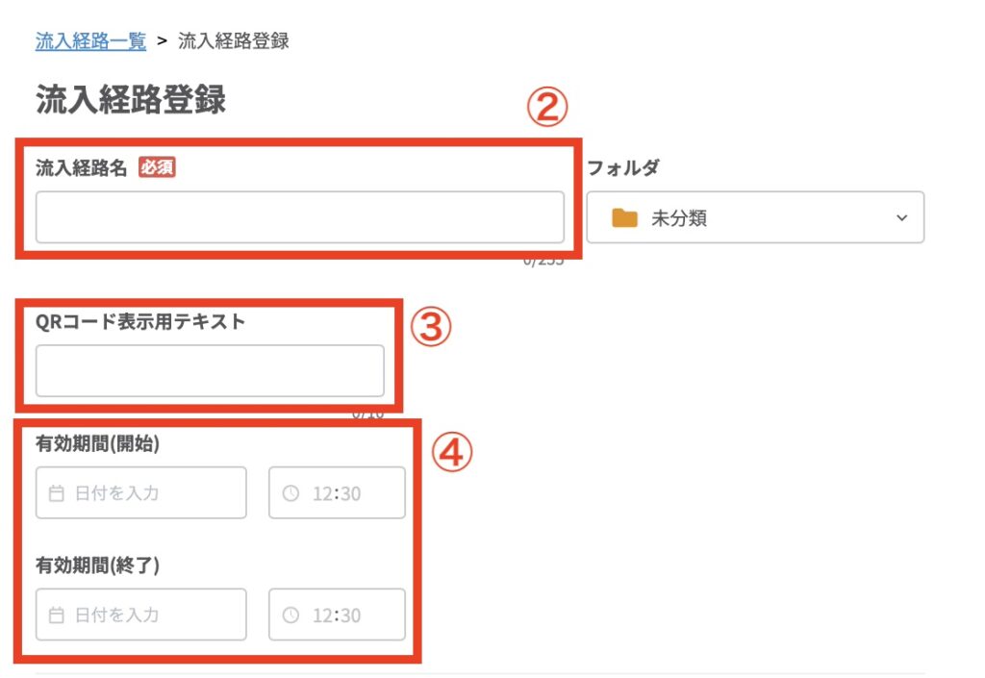
Task: Click the circled number ② marker
Action: [547, 109]
